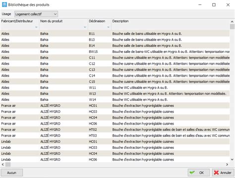This screenshot has width=235, height=178.
Task: Close the Bibliothèque des produits window
Action: click(228, 5)
